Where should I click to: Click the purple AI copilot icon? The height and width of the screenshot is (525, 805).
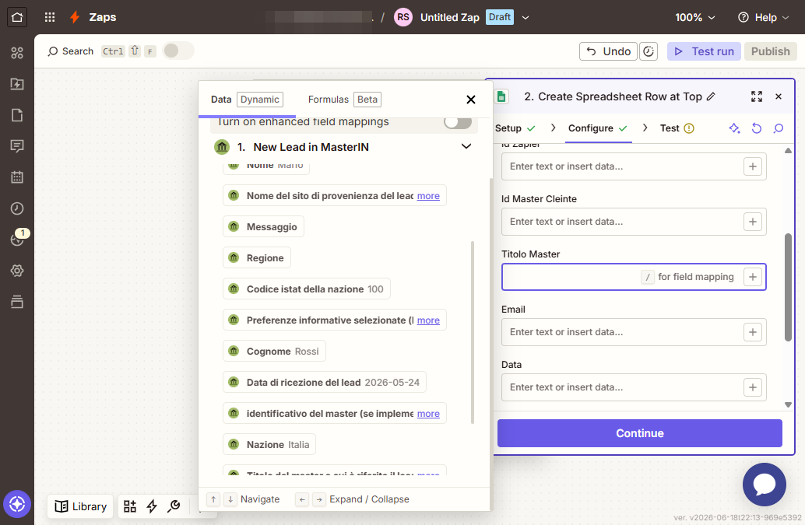(17, 504)
